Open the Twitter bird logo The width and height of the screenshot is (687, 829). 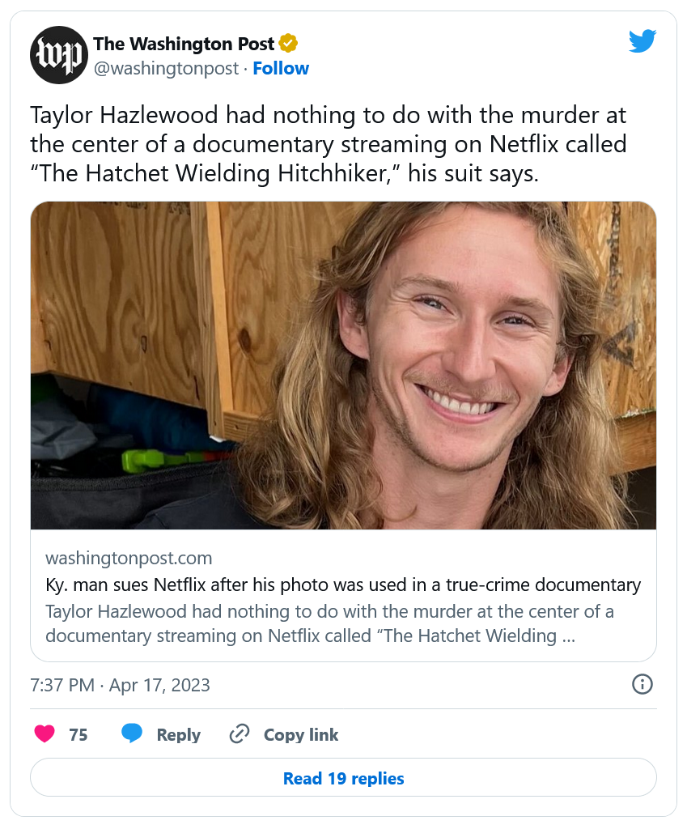pyautogui.click(x=642, y=41)
